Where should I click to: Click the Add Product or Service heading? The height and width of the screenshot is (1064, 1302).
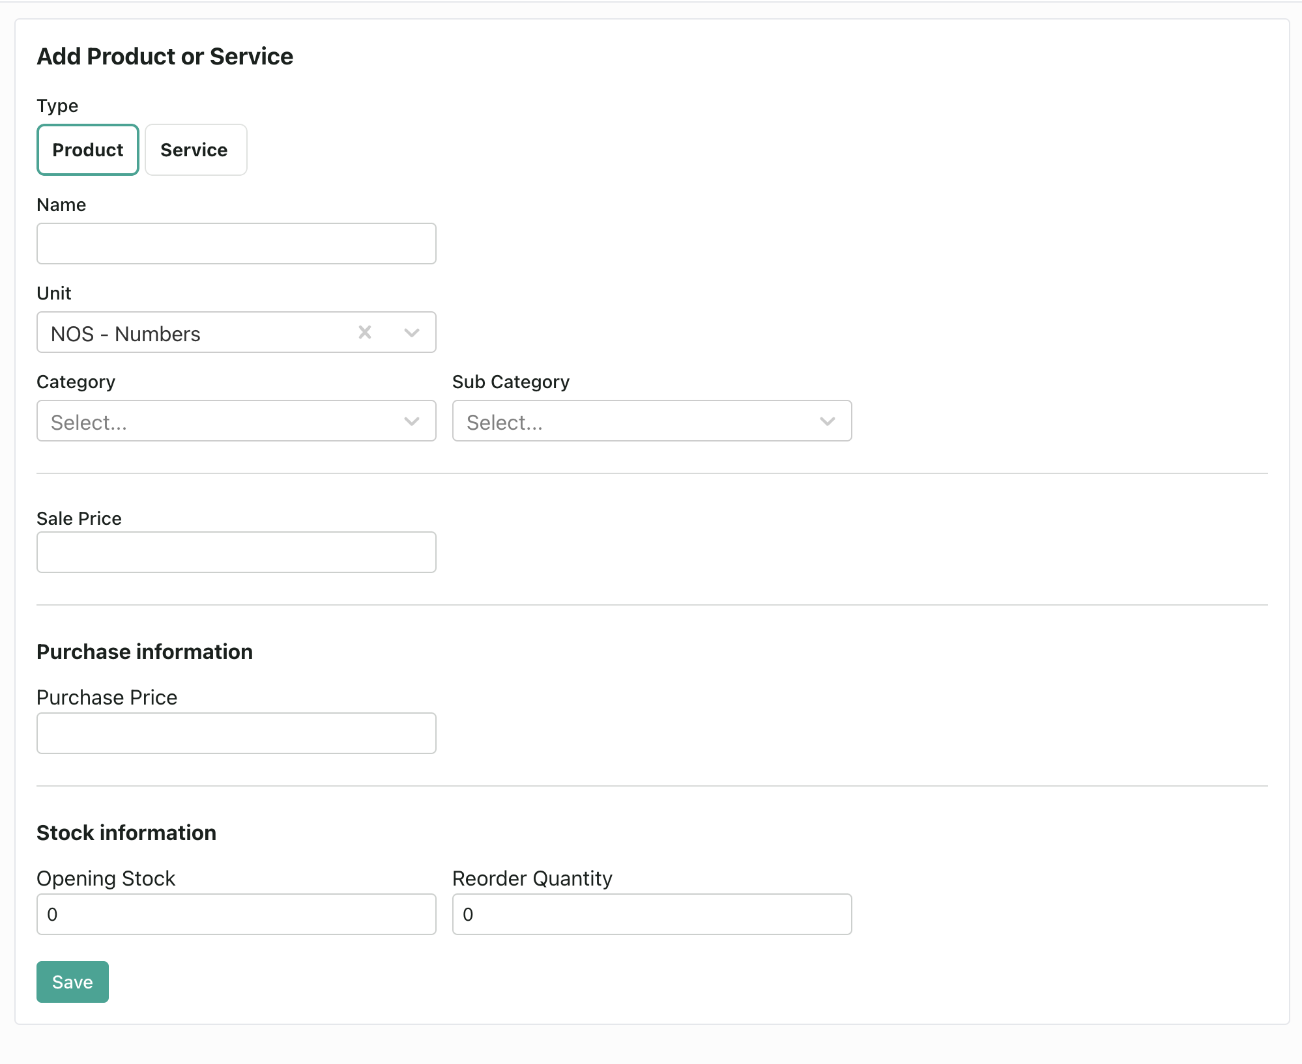click(x=165, y=57)
